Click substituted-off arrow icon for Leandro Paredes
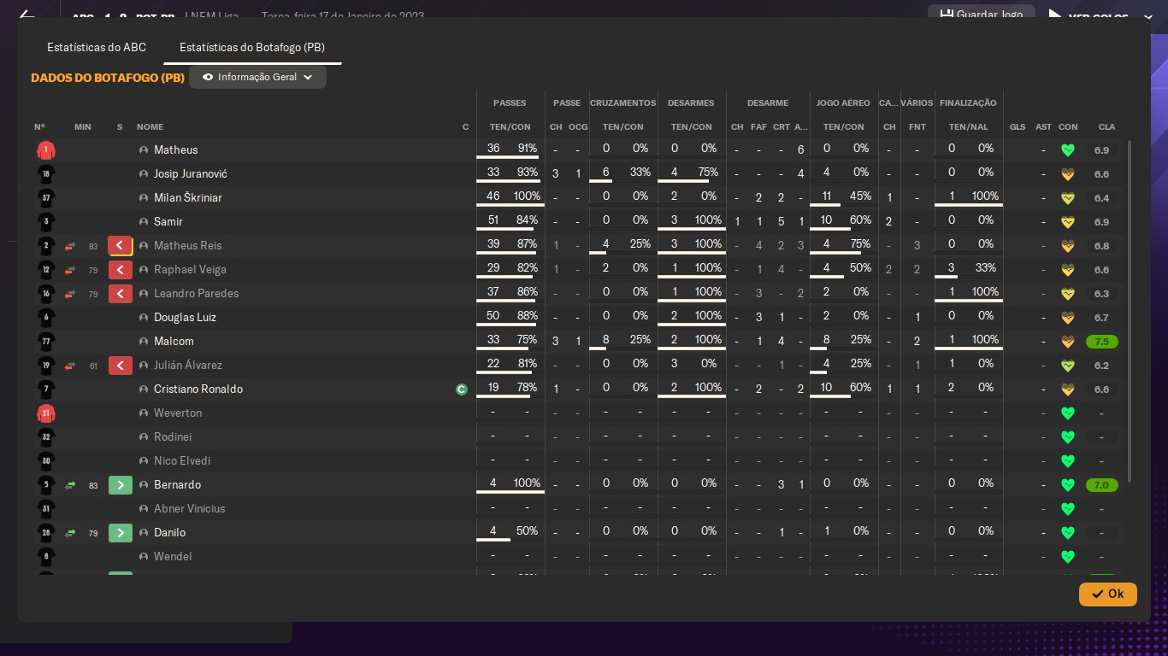Screen dimensions: 1168x656 tap(121, 294)
